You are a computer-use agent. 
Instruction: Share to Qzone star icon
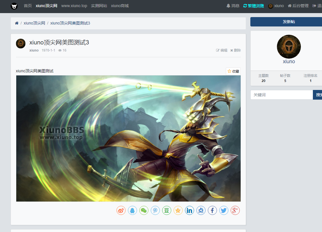click(178, 210)
